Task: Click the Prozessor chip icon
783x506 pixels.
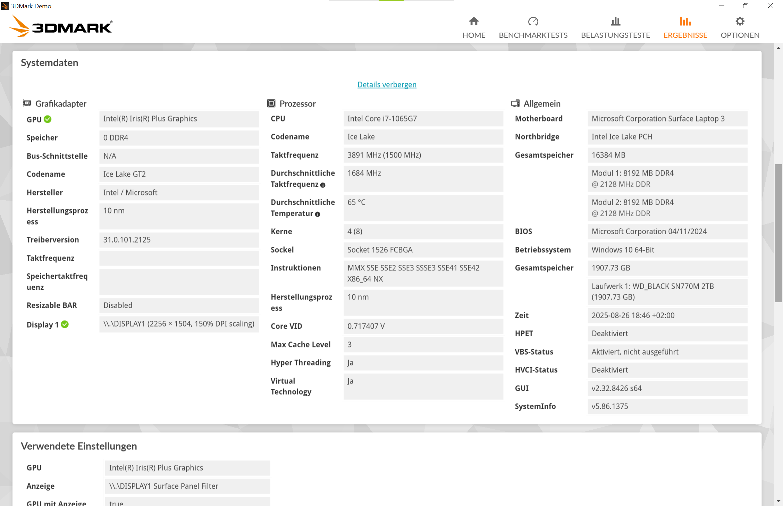Action: coord(271,103)
